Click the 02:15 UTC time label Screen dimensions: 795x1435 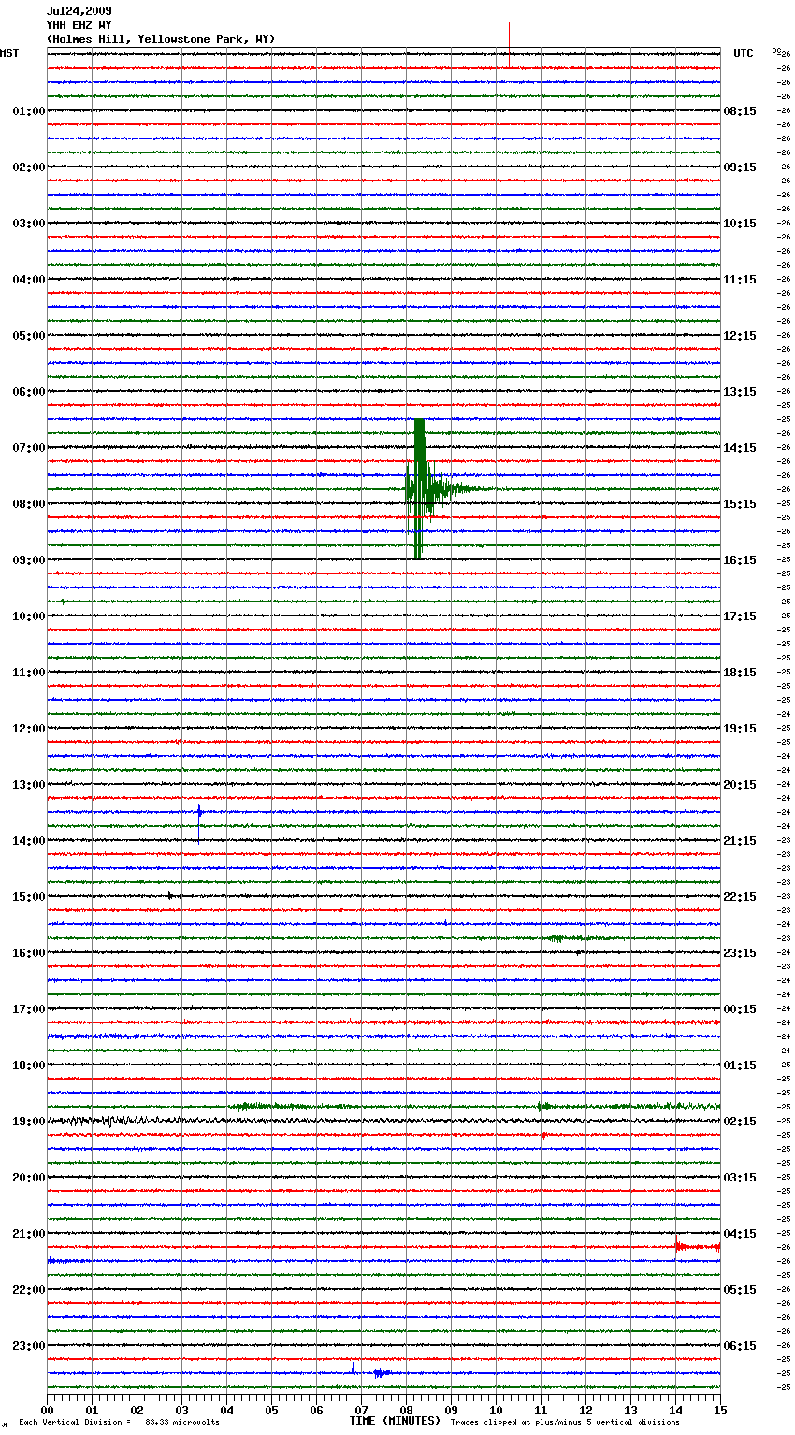(740, 1121)
